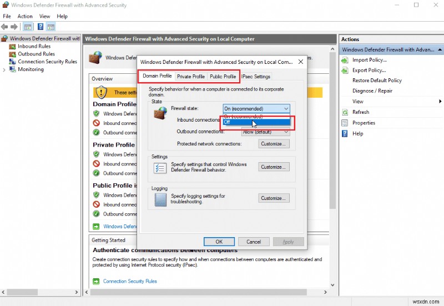Click the Export Policy icon in Actions

[x=345, y=71]
